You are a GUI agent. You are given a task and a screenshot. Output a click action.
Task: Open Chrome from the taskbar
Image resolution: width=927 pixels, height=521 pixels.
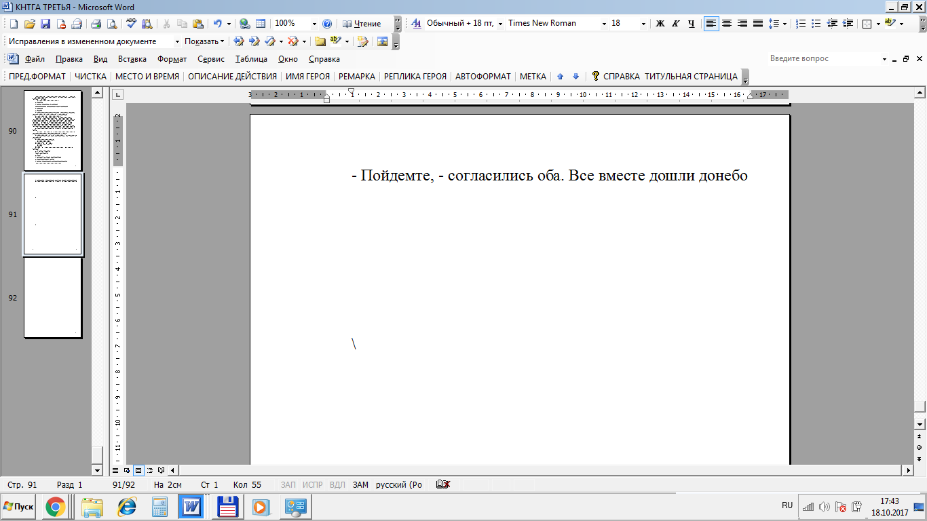56,507
